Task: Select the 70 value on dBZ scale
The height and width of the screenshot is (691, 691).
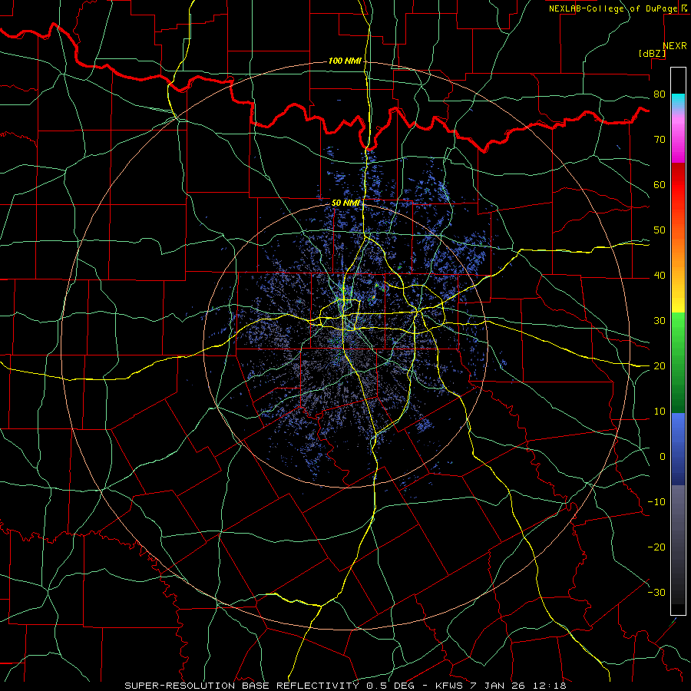Action: pyautogui.click(x=660, y=139)
